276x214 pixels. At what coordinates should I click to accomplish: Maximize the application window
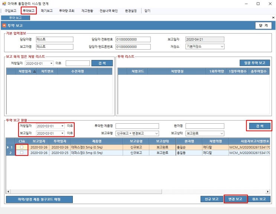(258, 4)
